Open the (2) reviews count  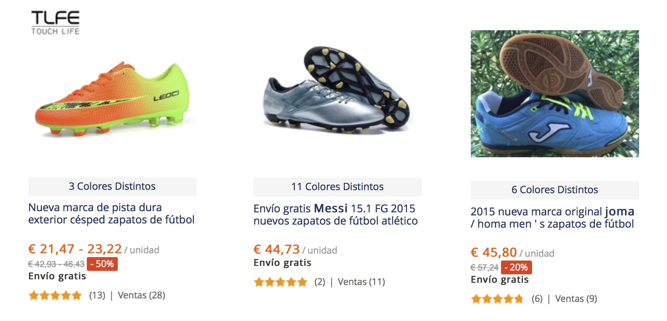(x=320, y=282)
